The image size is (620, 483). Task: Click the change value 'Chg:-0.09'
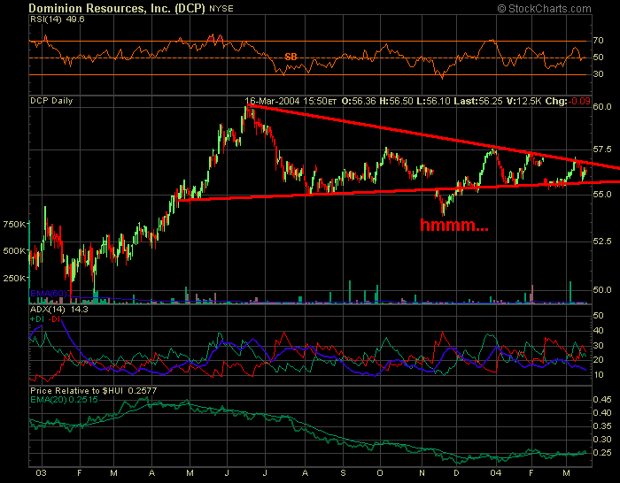point(568,101)
